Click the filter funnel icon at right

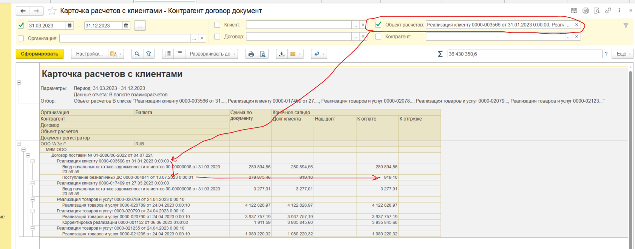click(x=626, y=25)
